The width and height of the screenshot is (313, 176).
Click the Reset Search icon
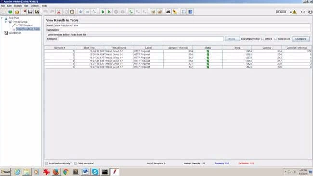click(x=175, y=12)
